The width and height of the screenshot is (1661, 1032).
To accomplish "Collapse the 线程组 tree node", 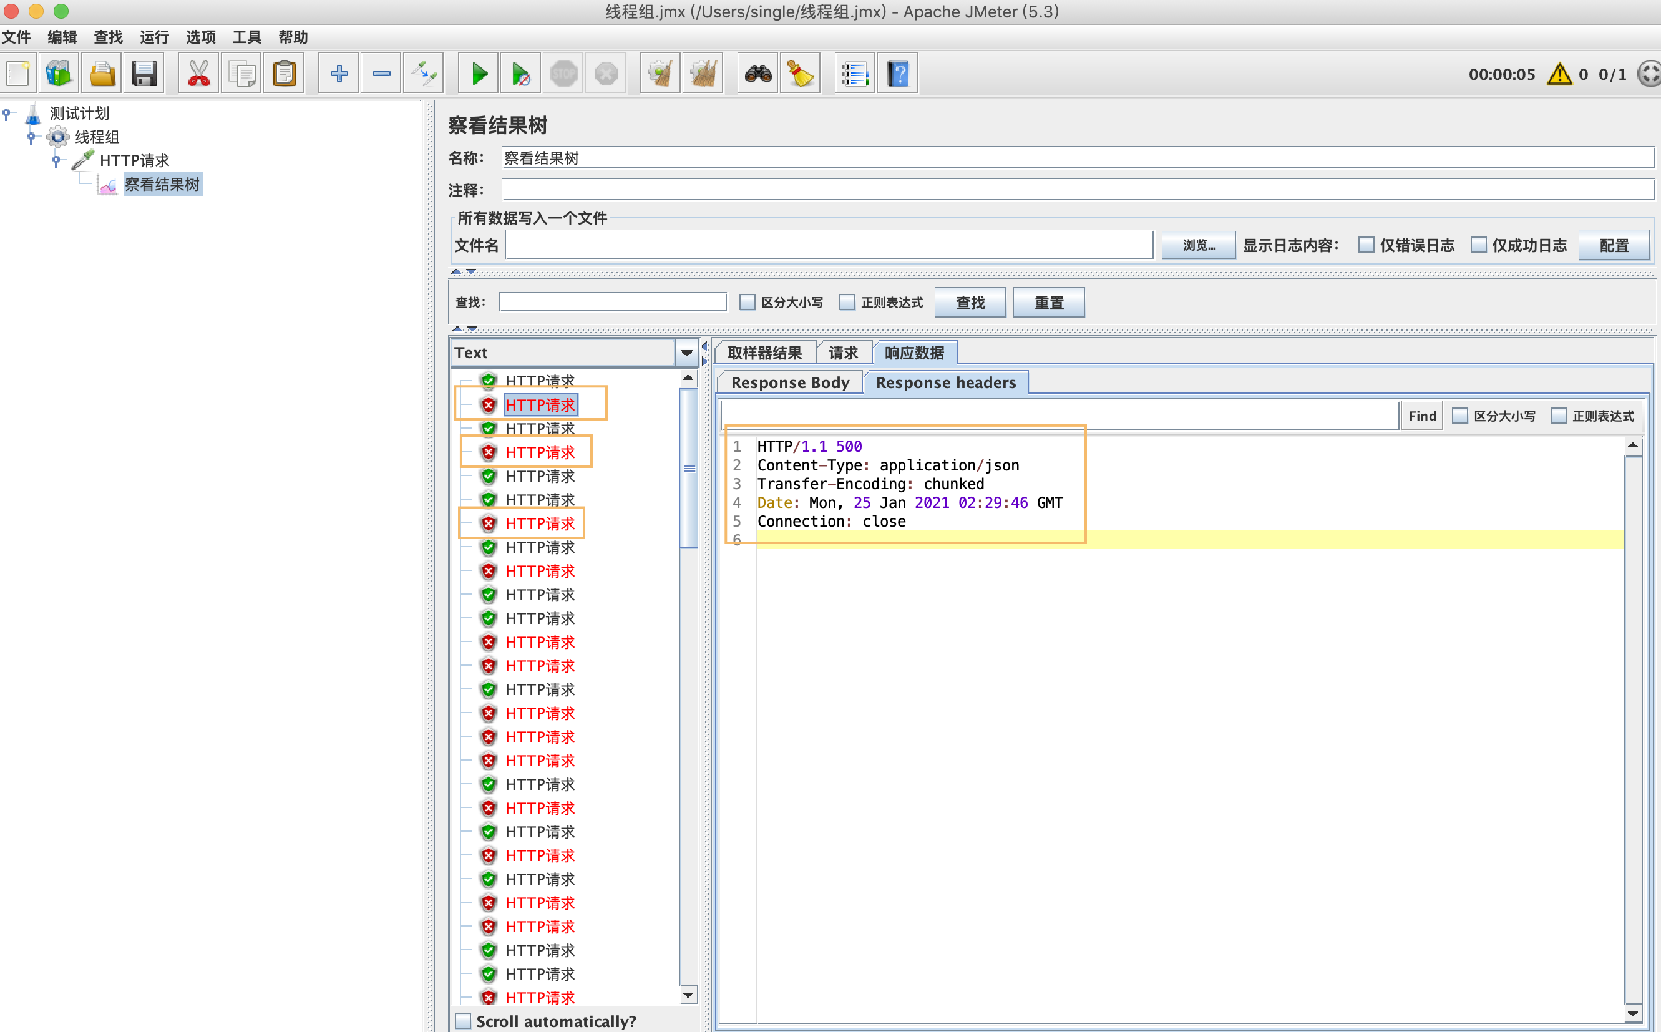I will pos(31,137).
